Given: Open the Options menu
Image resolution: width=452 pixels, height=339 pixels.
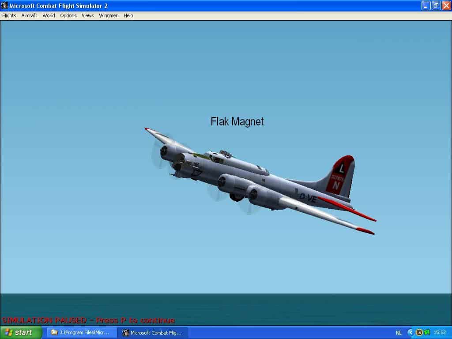Looking at the screenshot, I should (68, 15).
